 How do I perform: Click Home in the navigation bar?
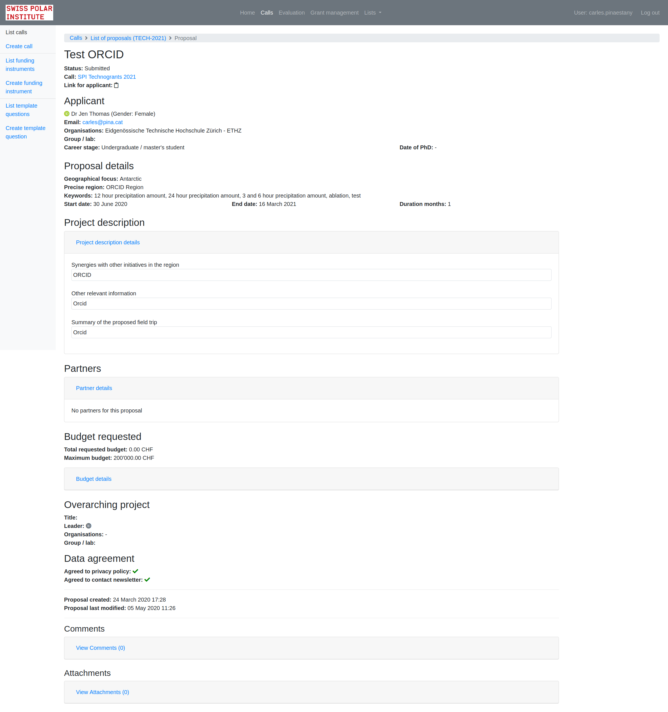[247, 13]
